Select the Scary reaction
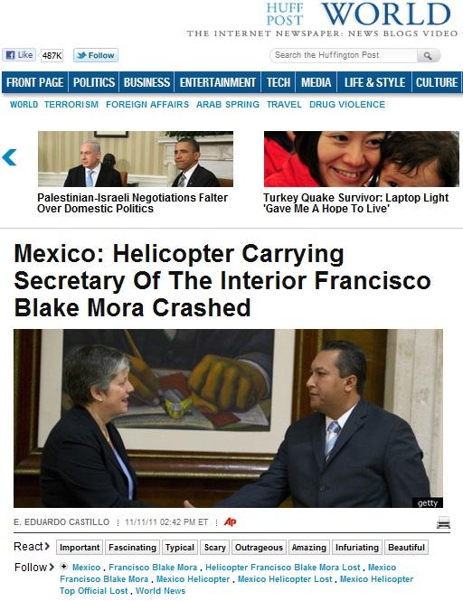 click(x=214, y=548)
